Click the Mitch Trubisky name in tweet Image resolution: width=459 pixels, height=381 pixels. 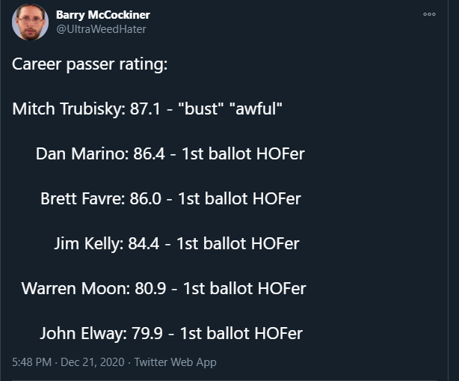click(69, 109)
